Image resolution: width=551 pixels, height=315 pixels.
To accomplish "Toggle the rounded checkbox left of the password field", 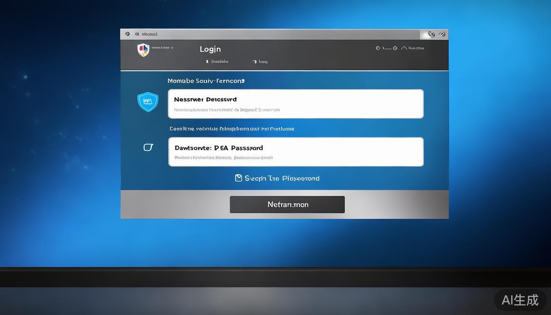I will [148, 147].
